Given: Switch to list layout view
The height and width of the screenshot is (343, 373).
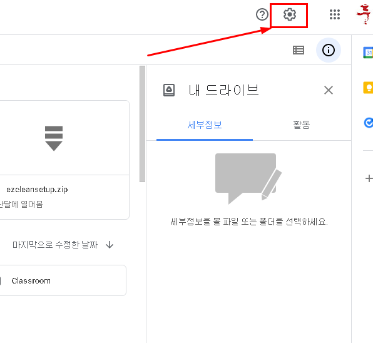Looking at the screenshot, I should [x=299, y=50].
